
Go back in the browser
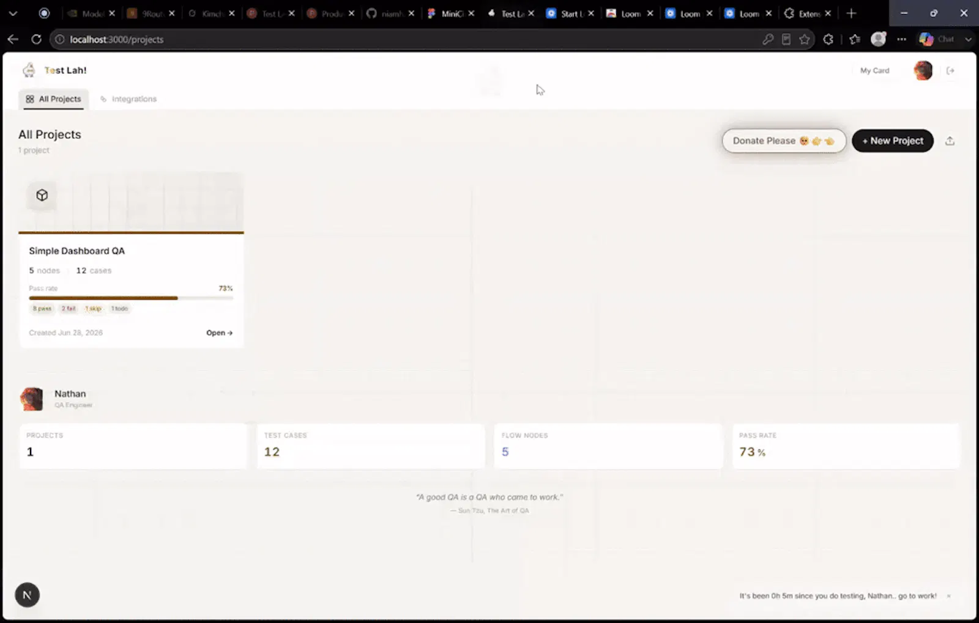click(13, 39)
